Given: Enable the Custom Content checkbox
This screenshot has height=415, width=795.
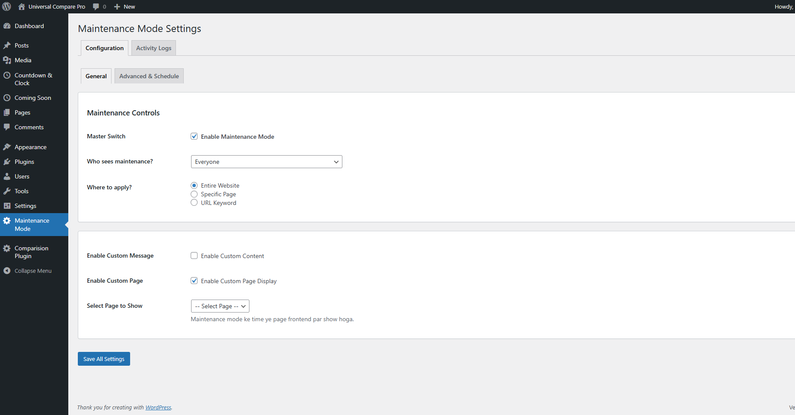Looking at the screenshot, I should (194, 255).
